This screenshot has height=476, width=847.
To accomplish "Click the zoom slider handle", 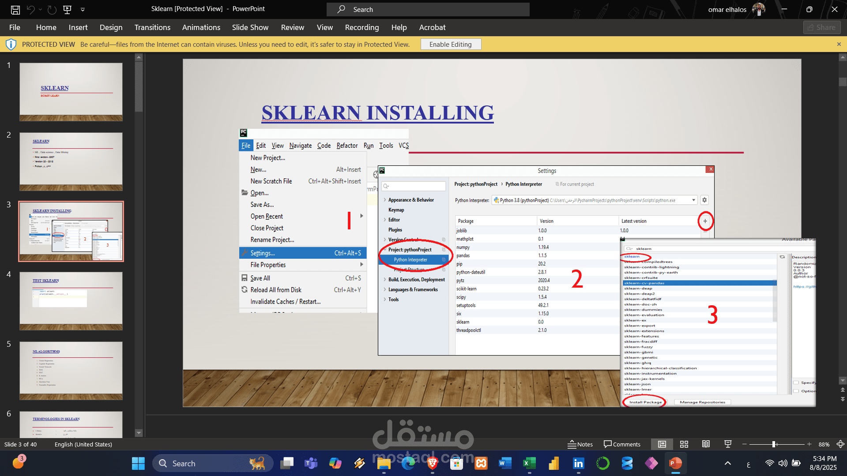I will [x=774, y=444].
